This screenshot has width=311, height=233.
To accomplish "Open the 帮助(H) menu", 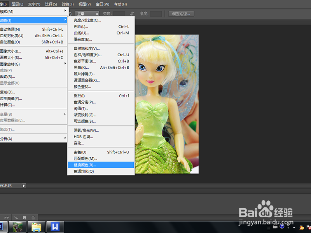I will tap(121, 4).
